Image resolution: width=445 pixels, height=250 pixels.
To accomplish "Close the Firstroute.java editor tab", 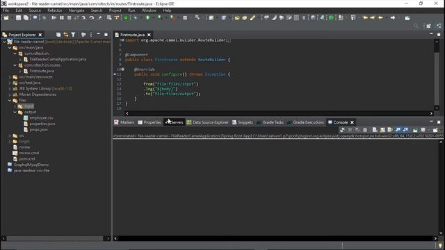I will [x=149, y=35].
